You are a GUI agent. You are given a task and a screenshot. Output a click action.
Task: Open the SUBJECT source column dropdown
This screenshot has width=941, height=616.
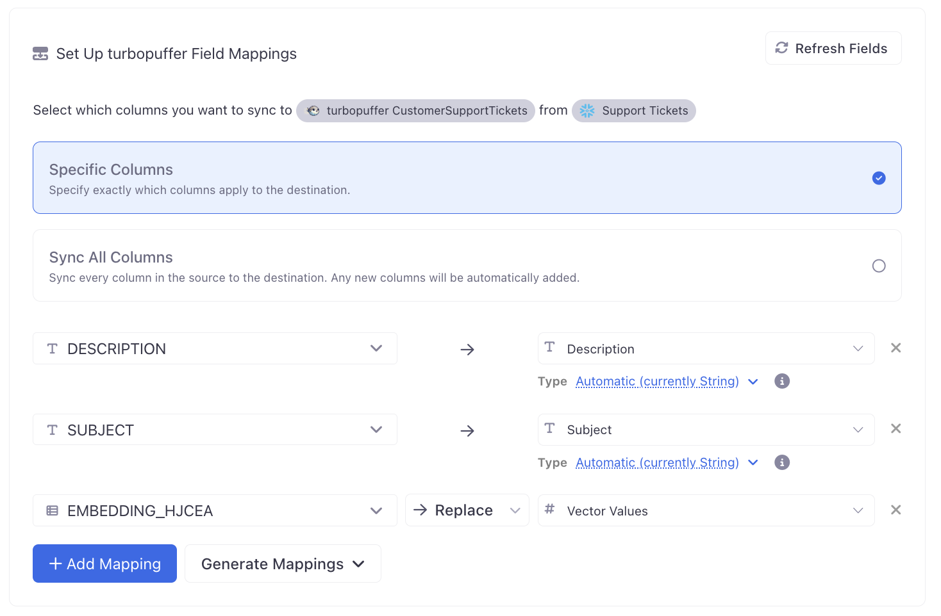[x=215, y=430]
